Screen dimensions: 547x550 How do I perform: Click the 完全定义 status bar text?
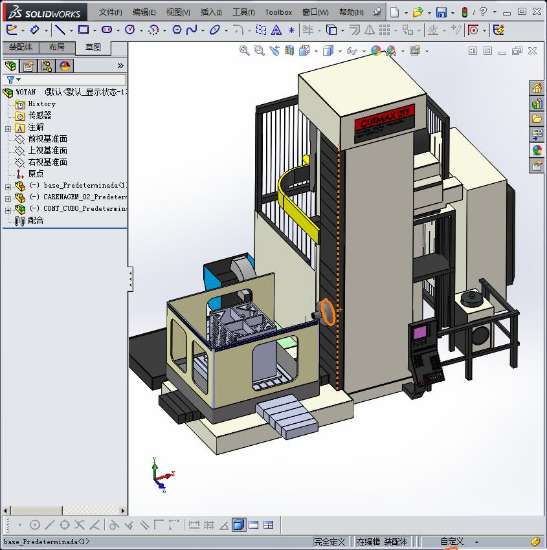pos(329,542)
